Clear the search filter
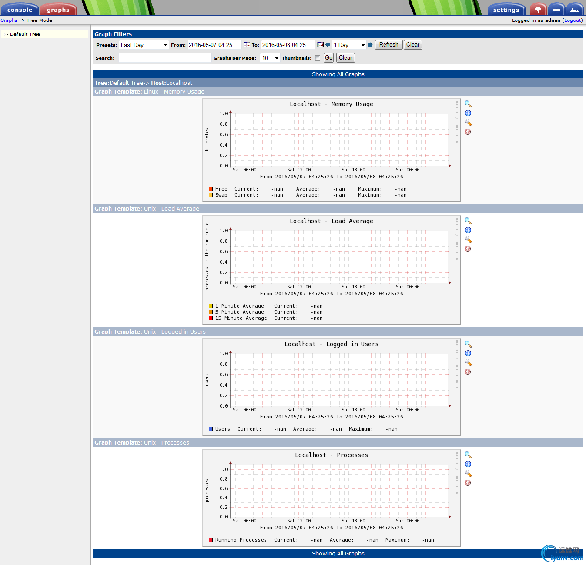This screenshot has height=565, width=586. click(345, 58)
